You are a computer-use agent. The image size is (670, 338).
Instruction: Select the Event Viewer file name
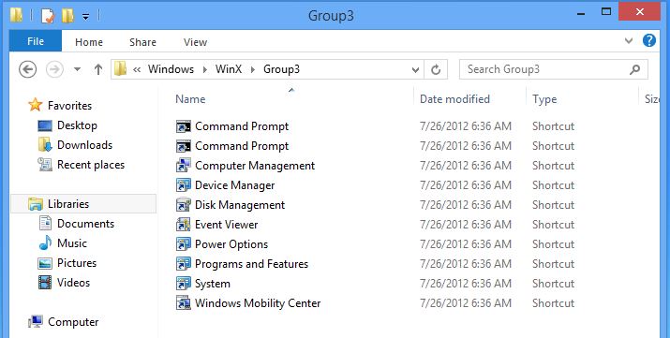pos(226,225)
